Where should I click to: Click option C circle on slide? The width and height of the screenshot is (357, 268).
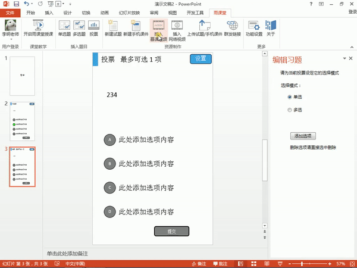109,188
